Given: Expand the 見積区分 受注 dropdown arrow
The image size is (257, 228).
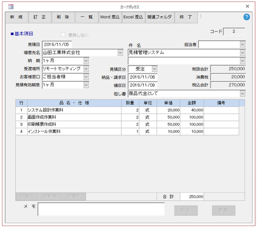Looking at the screenshot, I should pos(154,69).
